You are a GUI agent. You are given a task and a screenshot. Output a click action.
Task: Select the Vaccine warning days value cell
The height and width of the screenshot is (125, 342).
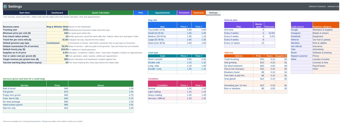coord(57,63)
